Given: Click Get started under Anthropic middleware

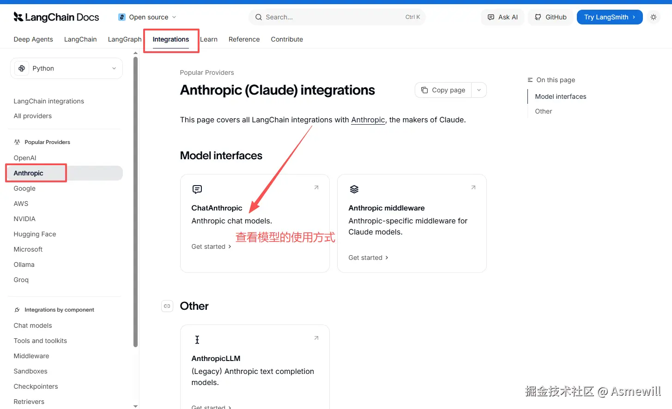Looking at the screenshot, I should [x=369, y=258].
